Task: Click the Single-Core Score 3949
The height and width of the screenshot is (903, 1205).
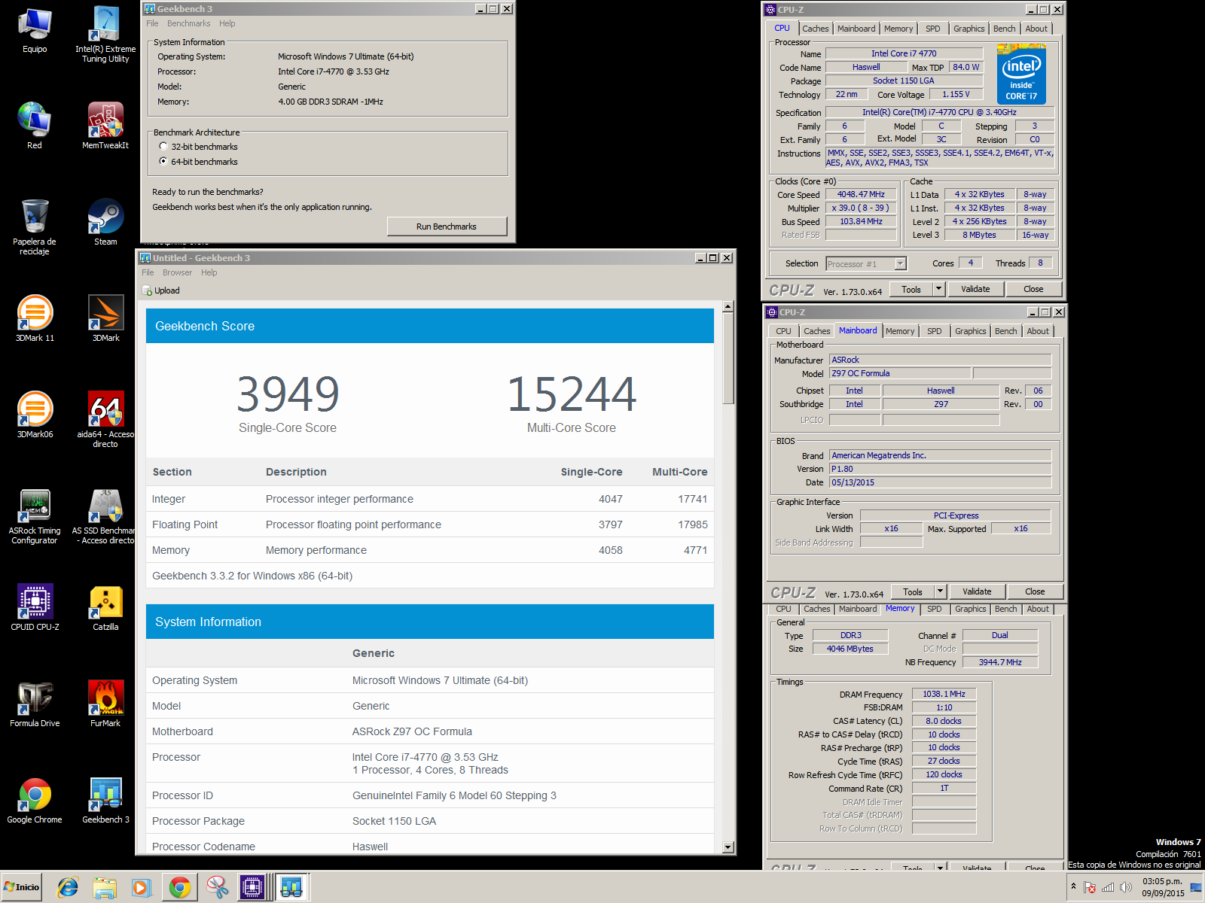Action: pos(288,394)
